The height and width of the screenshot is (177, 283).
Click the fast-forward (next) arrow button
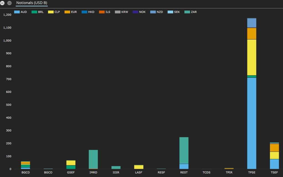(9, 3)
